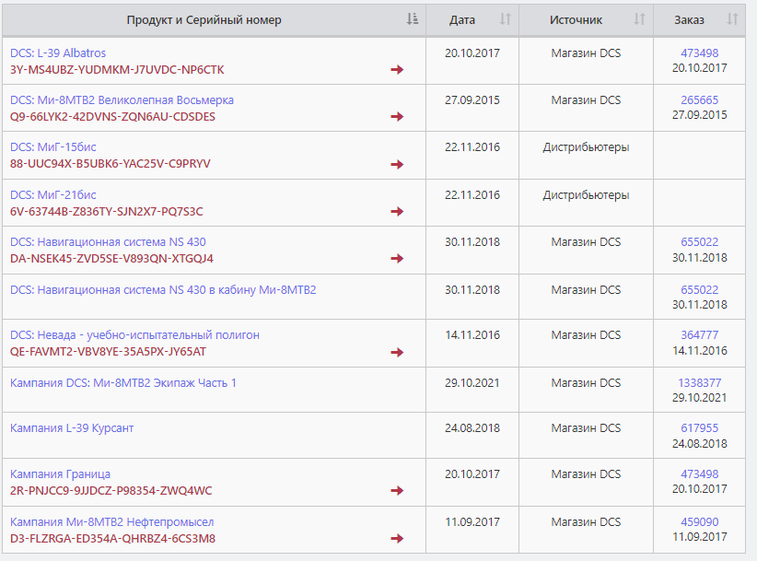Viewport: 757px width, 561px height.
Task: Click the red arrow for Нефтепромысел campaign serial
Action: coord(397,538)
